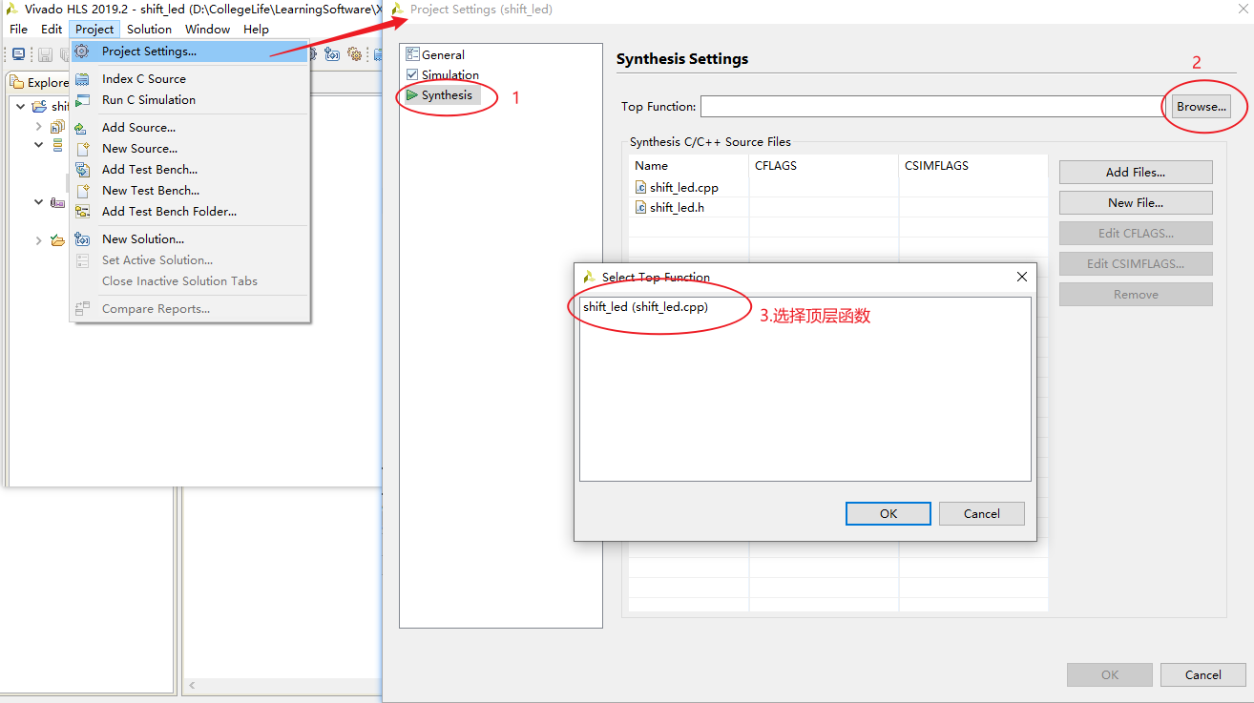Open the Solution menu
The image size is (1254, 703).
coord(149,30)
